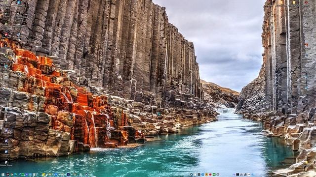Click the black square icon in the right tray
The height and width of the screenshot is (177, 316).
(x=237, y=175)
